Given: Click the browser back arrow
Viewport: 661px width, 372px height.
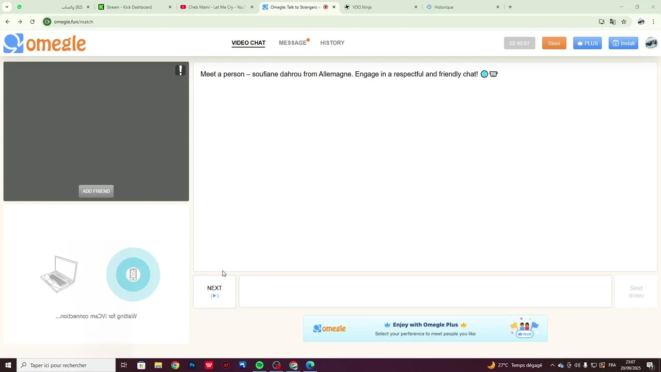Looking at the screenshot, I should pos(7,22).
